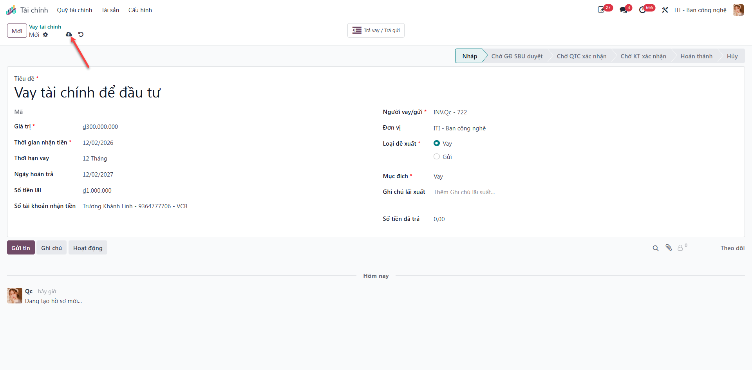Click the Ghi chú button
The height and width of the screenshot is (370, 752).
[51, 248]
